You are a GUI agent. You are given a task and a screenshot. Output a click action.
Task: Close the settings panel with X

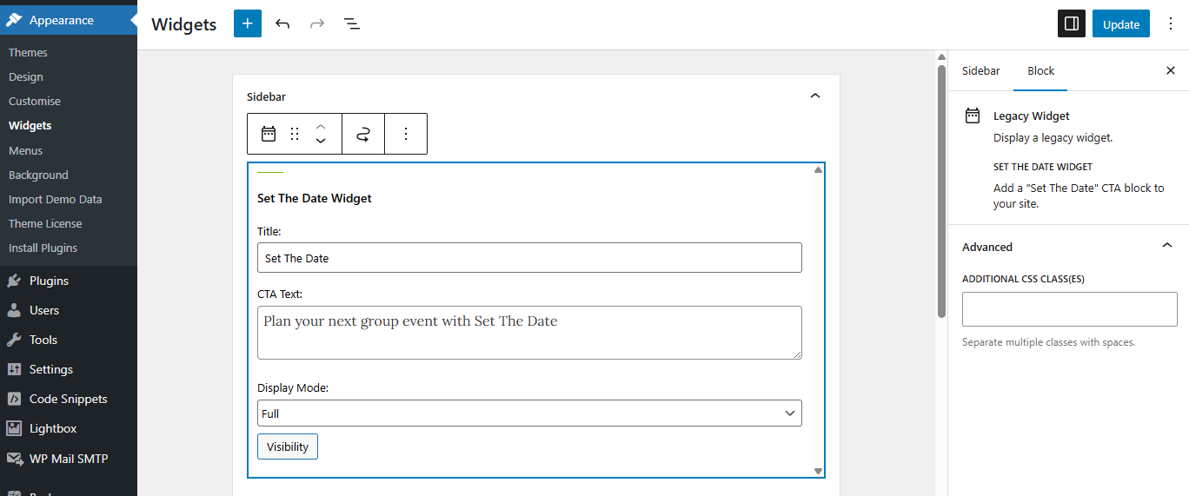coord(1170,71)
